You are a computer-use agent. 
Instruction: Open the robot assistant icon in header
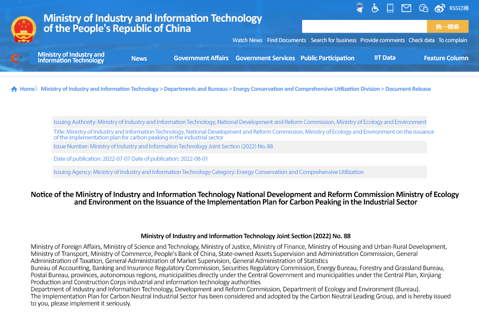tap(360, 8)
